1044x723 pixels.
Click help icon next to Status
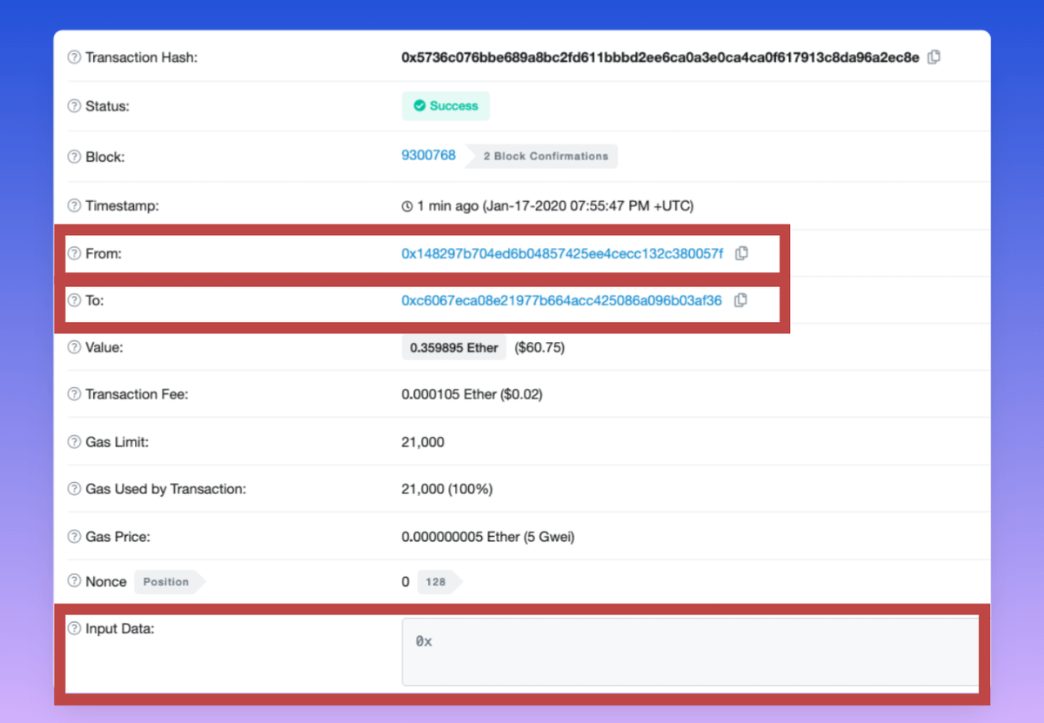pyautogui.click(x=75, y=106)
